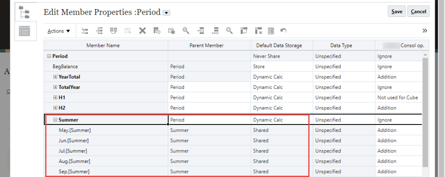Open the Actions menu

[59, 31]
